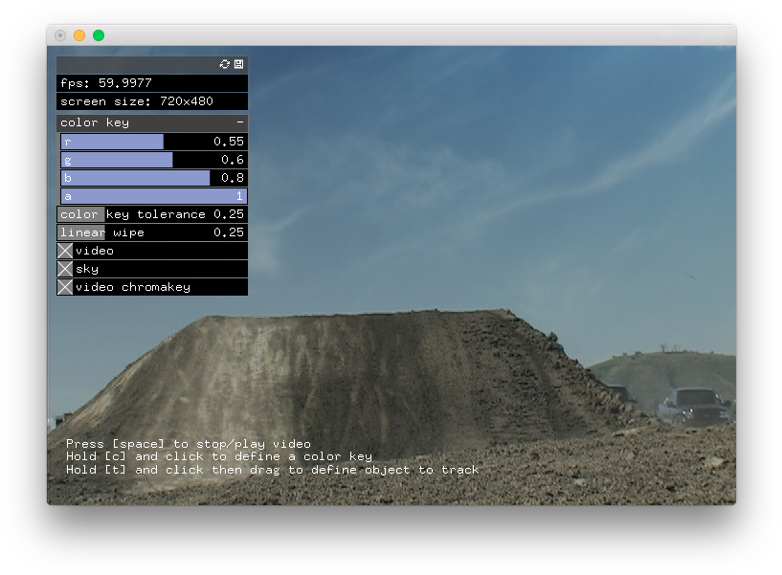
Task: Minimize the window with the yellow button
Action: click(x=79, y=35)
